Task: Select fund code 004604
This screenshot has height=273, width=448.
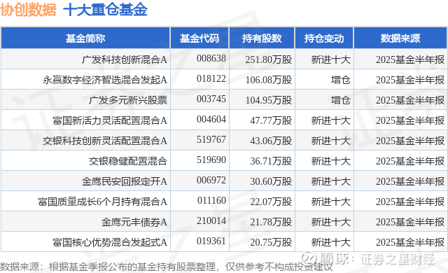Action: tap(211, 119)
